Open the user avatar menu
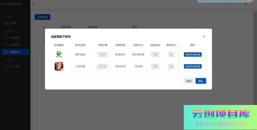This screenshot has height=130, width=257. coord(246,4)
